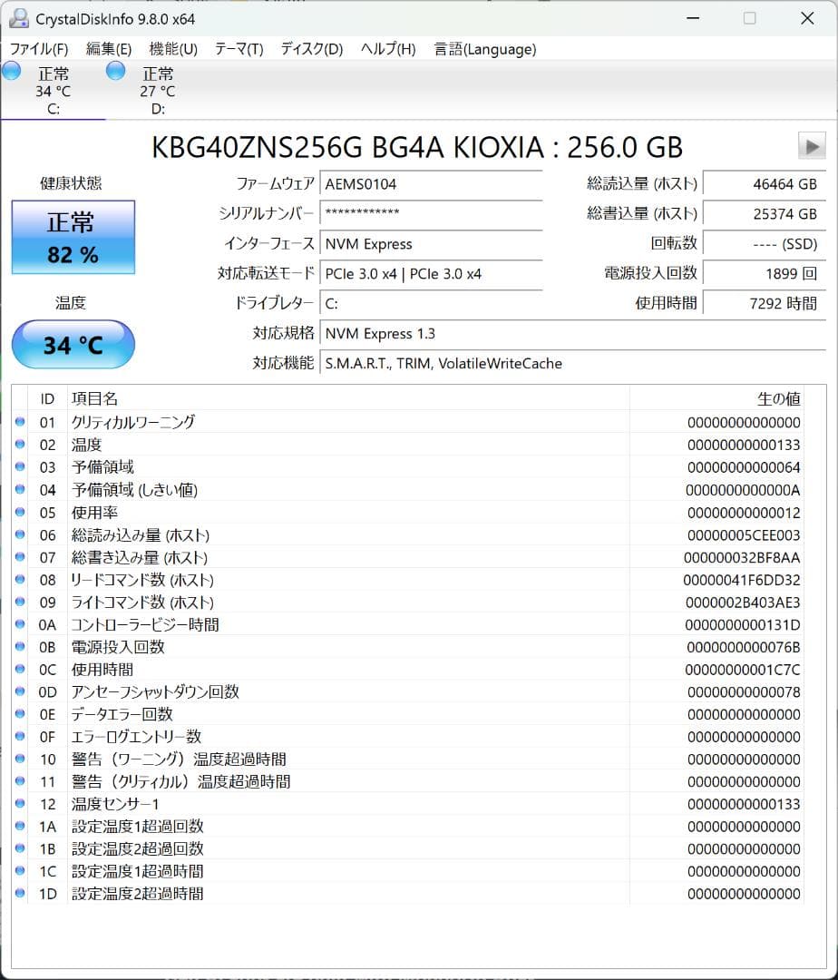Click the 正常 82 % health status button
This screenshot has width=838, height=980.
point(73,237)
